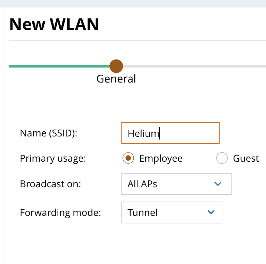Viewport: 266px width, 264px height.
Task: Click the Helium text in SSID field
Action: pyautogui.click(x=143, y=133)
